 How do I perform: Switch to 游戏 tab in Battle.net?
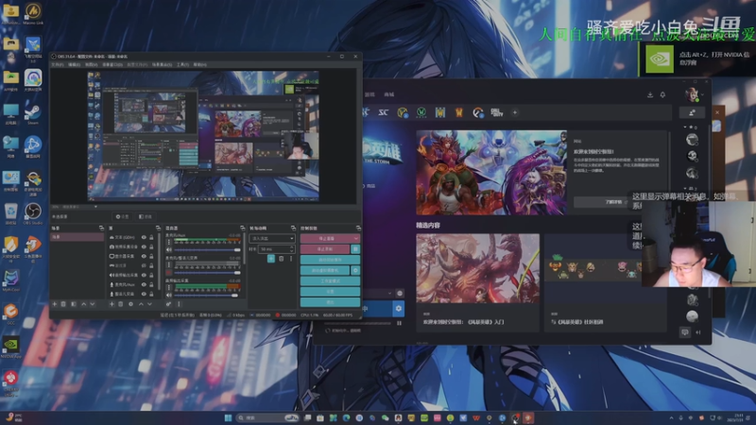click(x=370, y=94)
